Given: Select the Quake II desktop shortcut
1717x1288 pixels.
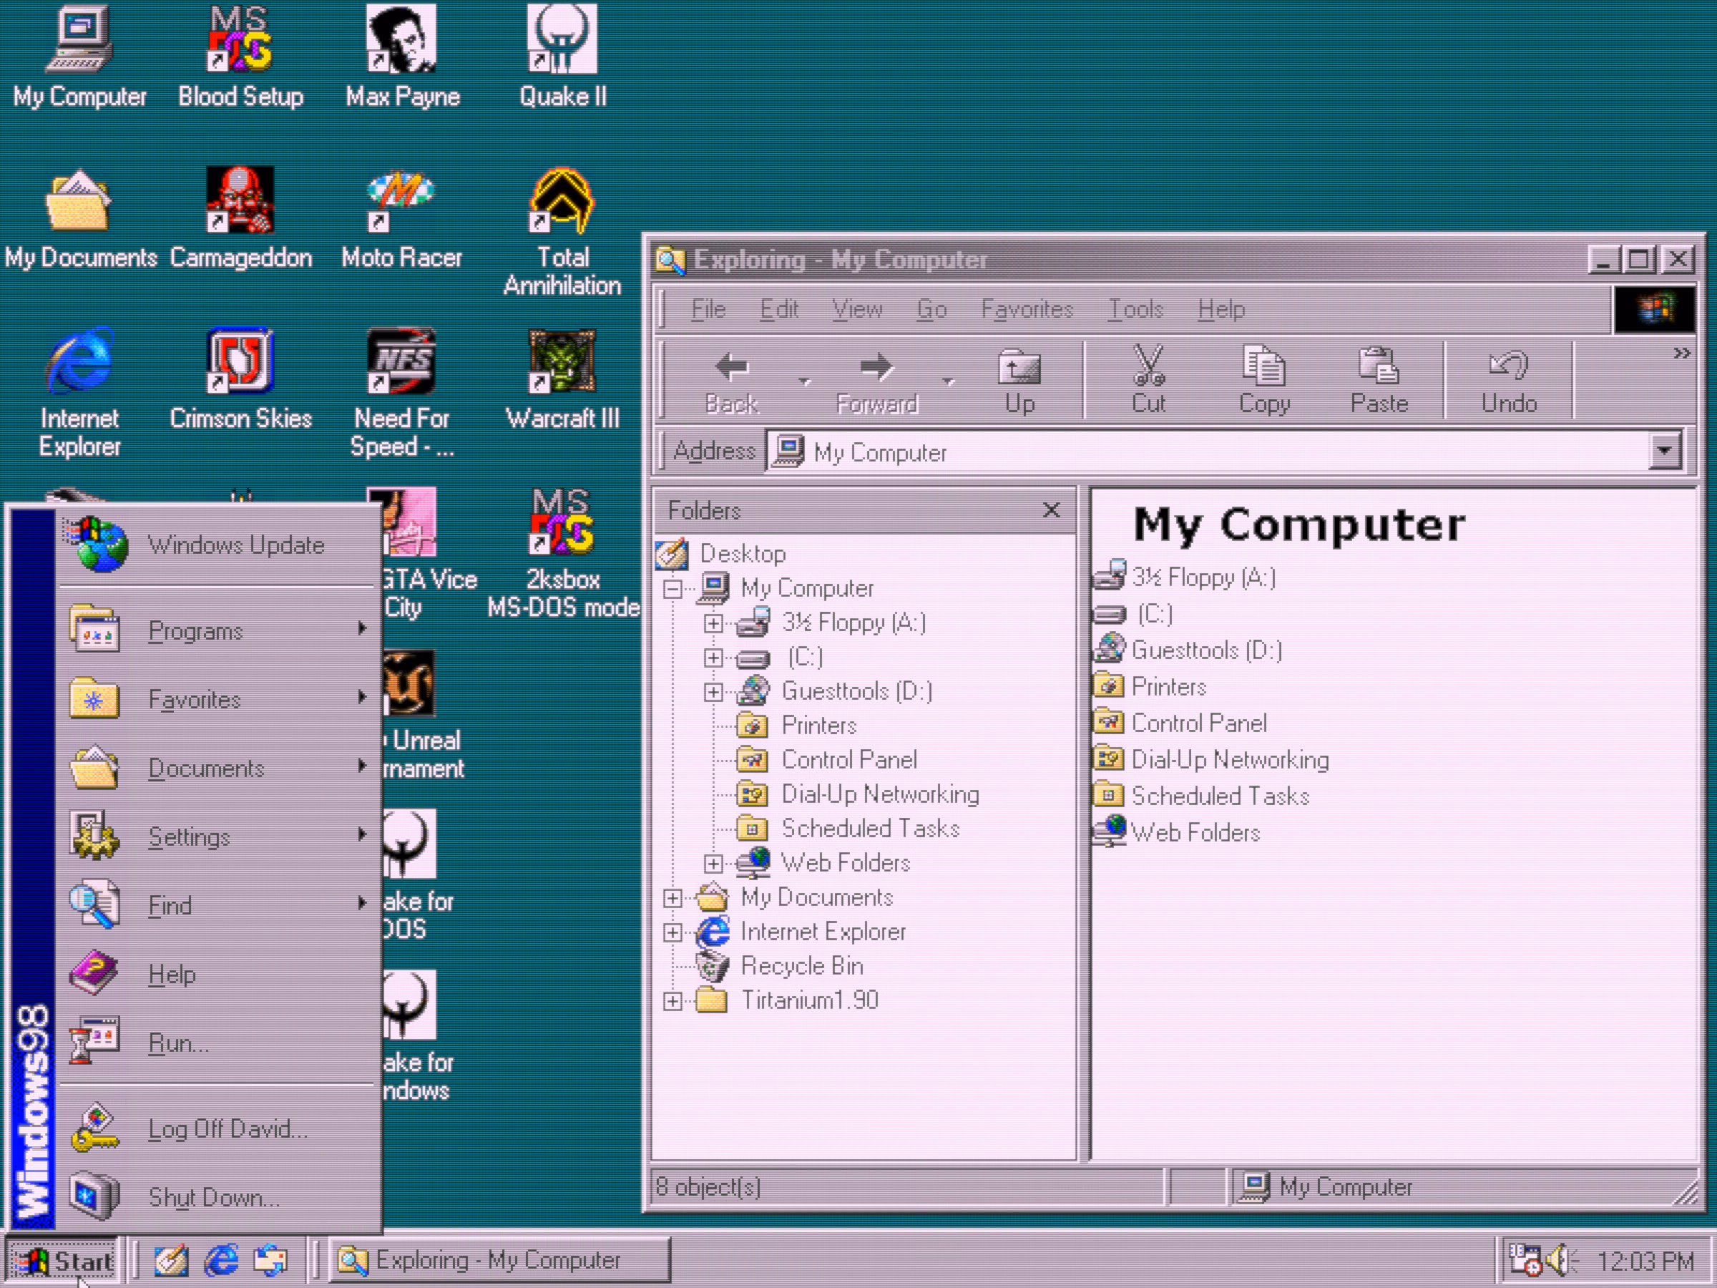Looking at the screenshot, I should pos(563,57).
